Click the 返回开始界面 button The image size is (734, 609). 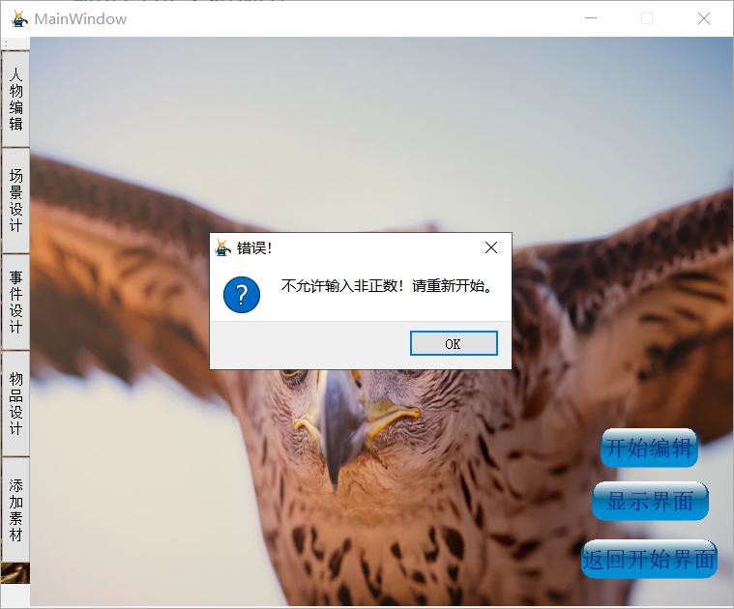[x=649, y=560]
